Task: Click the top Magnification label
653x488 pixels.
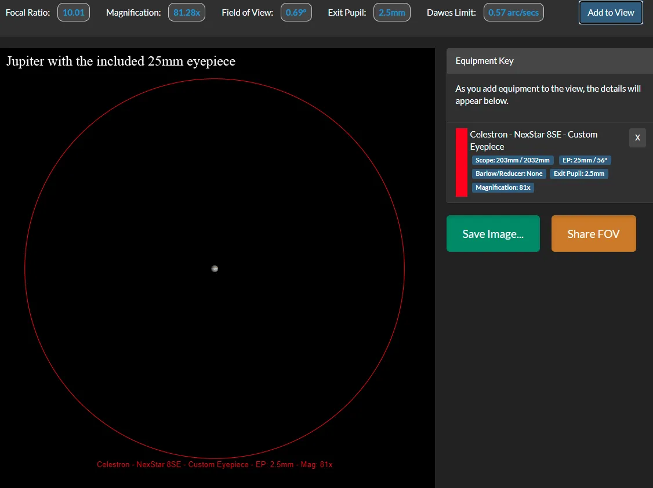Action: pyautogui.click(x=133, y=13)
